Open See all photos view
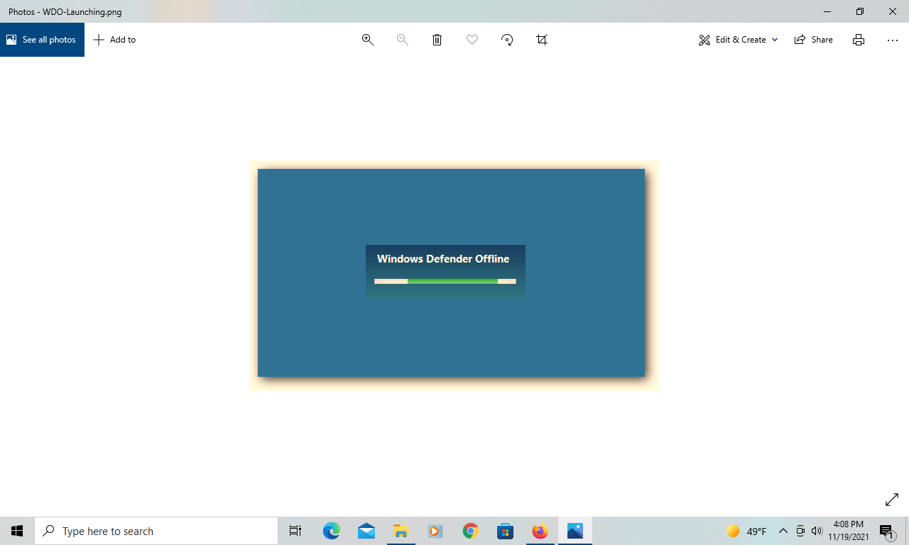 42,40
